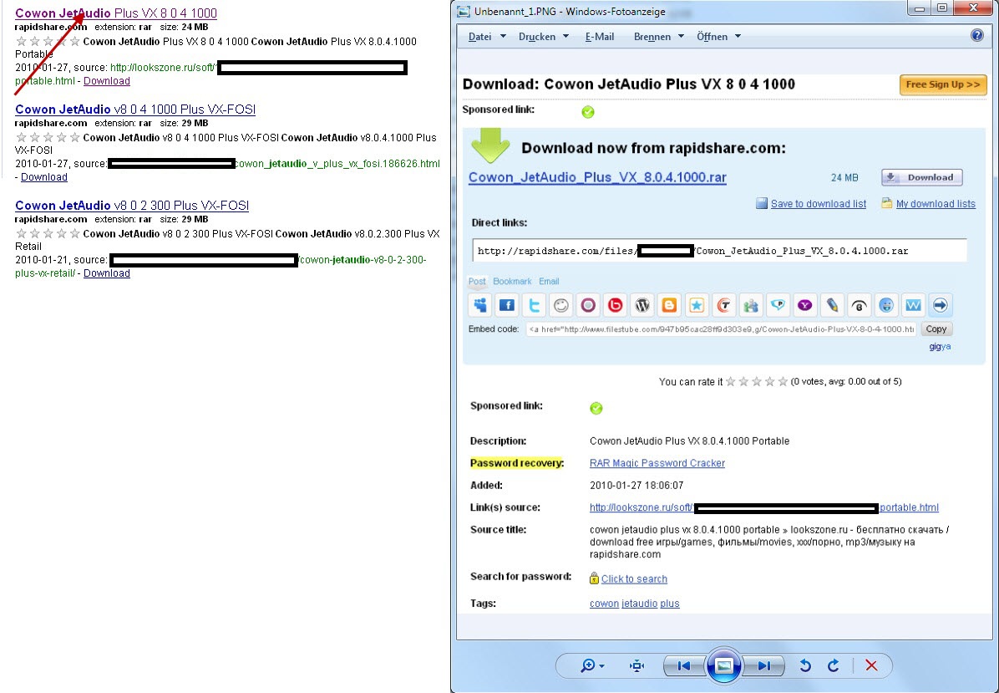Image resolution: width=999 pixels, height=693 pixels.
Task: Expand arrow next to Brennen
Action: coord(681,36)
